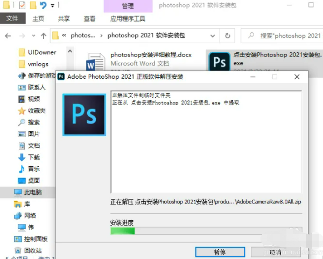This screenshot has width=323, height=259.
Task: Close the Adobe PhotoShop 2021 installer dialog
Action: 297,77
